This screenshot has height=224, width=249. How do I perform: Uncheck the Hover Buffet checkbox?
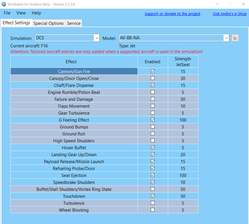[153, 147]
